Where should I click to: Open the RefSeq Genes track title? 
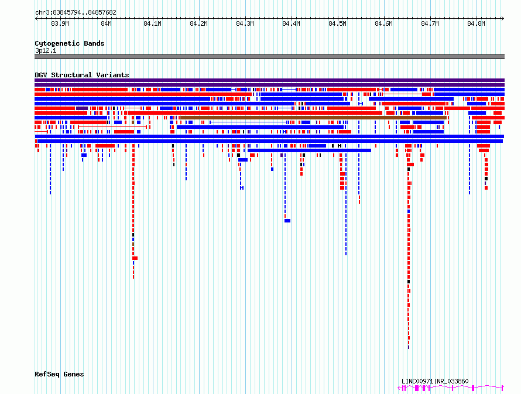coord(59,375)
